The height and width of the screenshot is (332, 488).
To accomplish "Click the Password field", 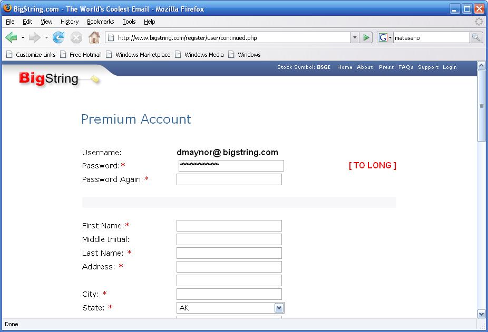I will [231, 166].
